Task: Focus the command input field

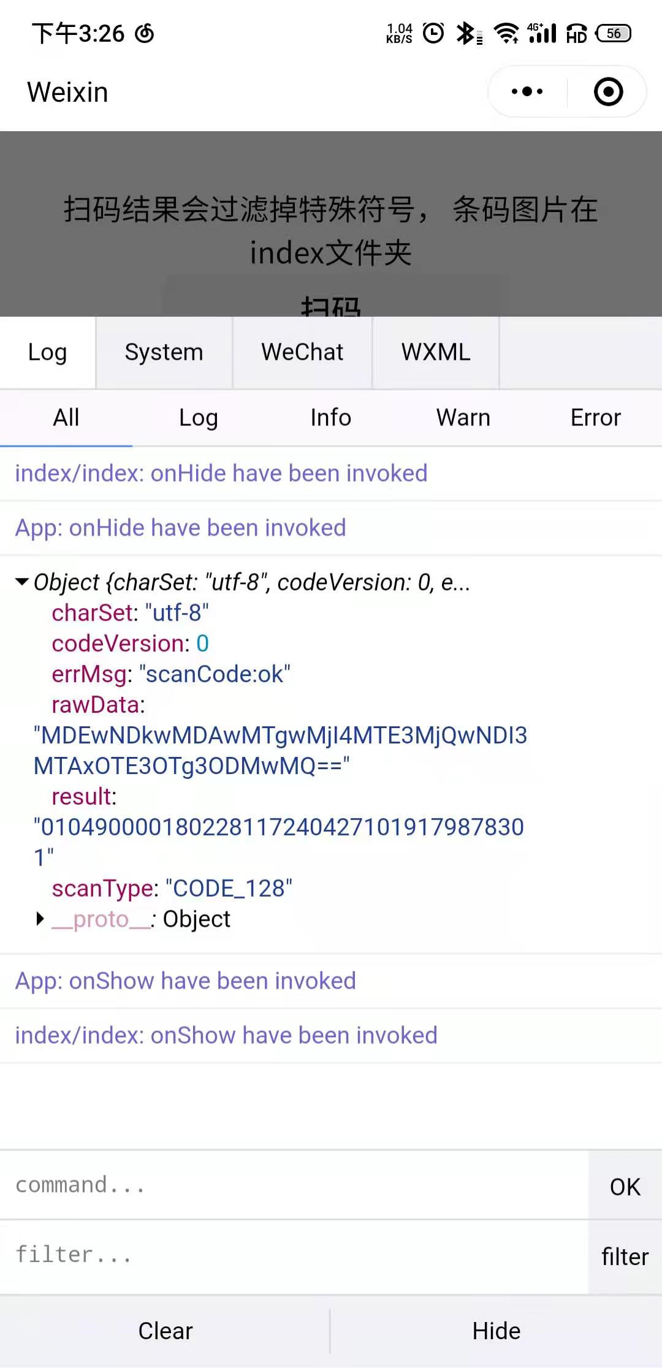Action: (x=294, y=1185)
